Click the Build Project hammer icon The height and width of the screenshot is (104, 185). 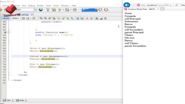pos(48,10)
